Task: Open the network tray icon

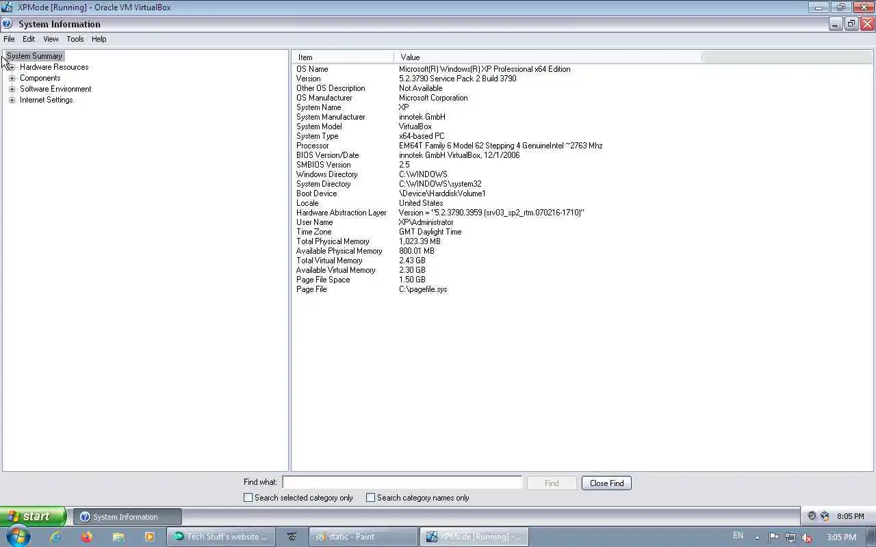Action: (790, 537)
